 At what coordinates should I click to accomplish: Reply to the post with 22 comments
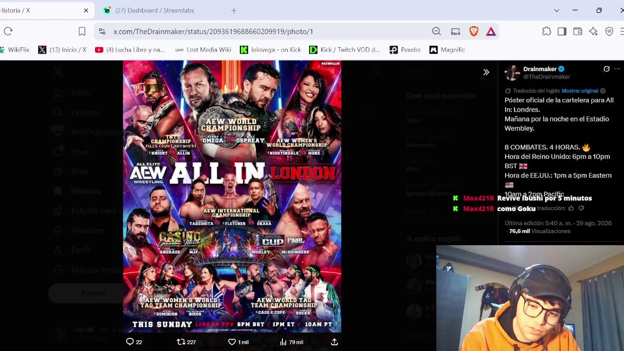pyautogui.click(x=134, y=342)
